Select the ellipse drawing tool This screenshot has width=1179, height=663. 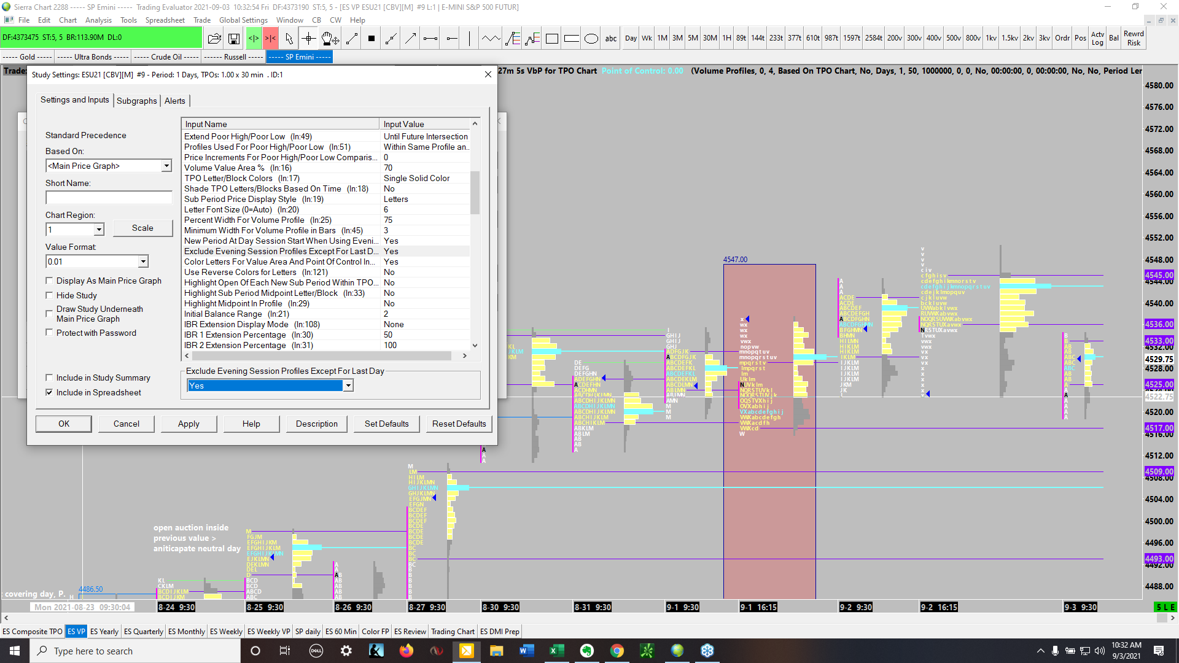point(591,39)
